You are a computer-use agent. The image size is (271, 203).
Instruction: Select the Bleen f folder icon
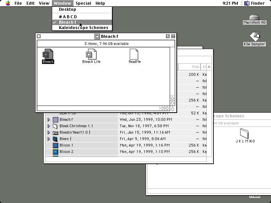(55, 139)
